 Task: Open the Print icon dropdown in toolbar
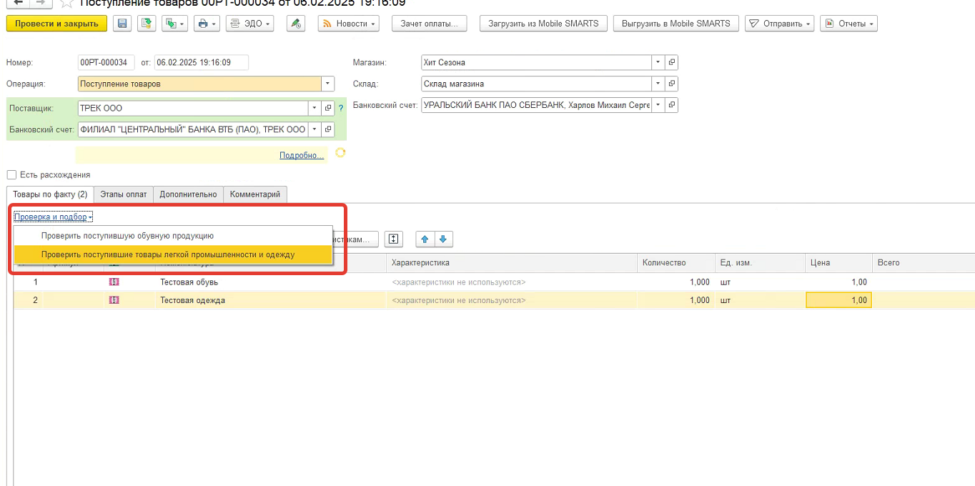click(206, 24)
